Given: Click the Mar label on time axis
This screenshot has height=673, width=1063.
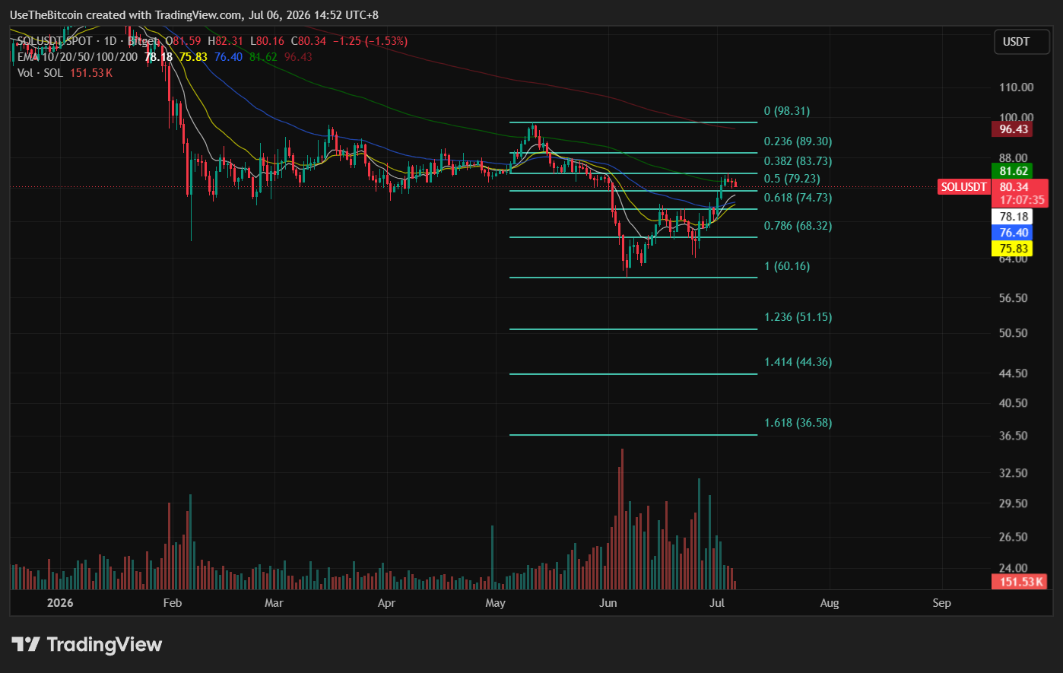Looking at the screenshot, I should pyautogui.click(x=274, y=603).
